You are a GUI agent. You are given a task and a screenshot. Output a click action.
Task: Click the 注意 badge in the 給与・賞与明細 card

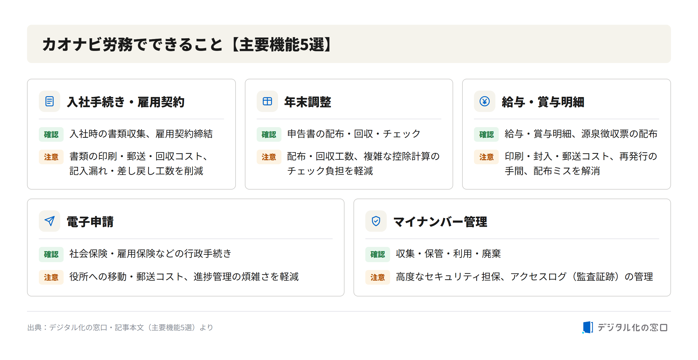[486, 157]
